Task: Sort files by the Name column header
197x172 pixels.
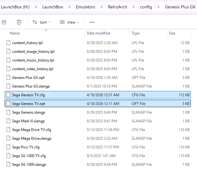Action: click(x=15, y=33)
